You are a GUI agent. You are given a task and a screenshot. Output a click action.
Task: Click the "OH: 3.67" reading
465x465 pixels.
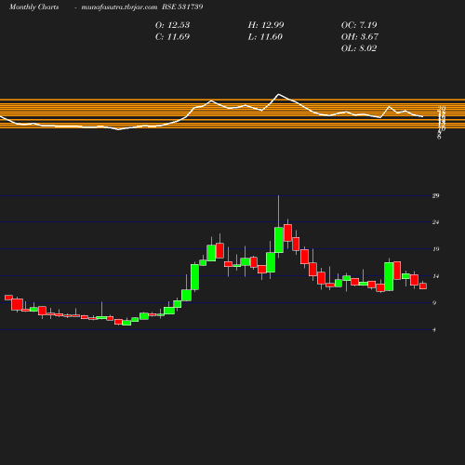pos(360,37)
